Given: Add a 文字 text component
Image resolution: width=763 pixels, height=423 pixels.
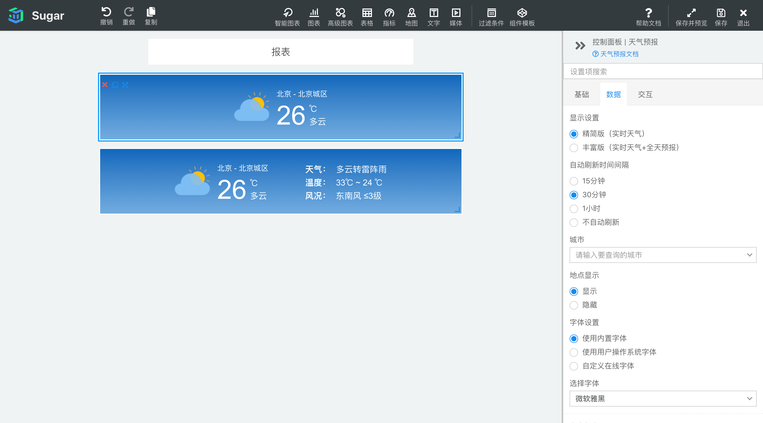Looking at the screenshot, I should 434,17.
